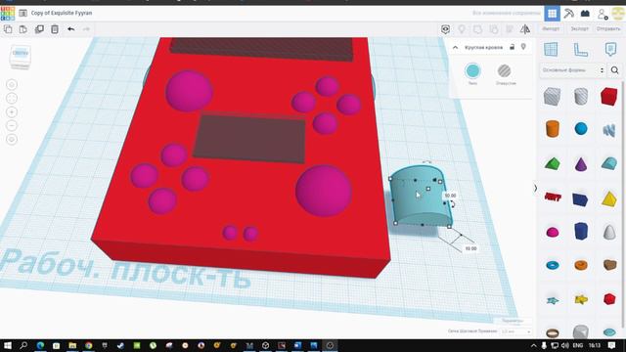Select the Ruler tool

(x=580, y=50)
